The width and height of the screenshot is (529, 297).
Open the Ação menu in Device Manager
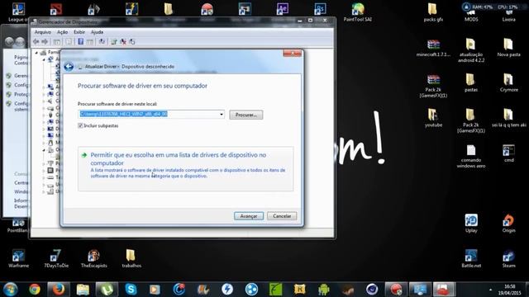[x=63, y=32]
